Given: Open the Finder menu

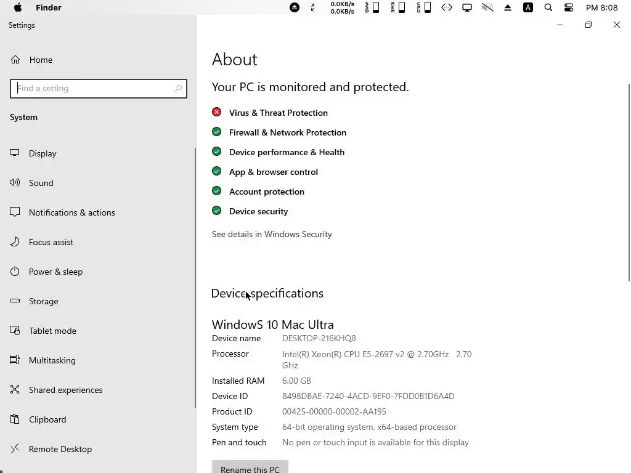Looking at the screenshot, I should (x=48, y=7).
